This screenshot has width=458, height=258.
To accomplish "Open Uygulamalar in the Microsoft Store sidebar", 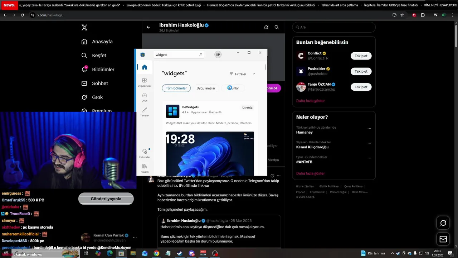I will point(145,82).
